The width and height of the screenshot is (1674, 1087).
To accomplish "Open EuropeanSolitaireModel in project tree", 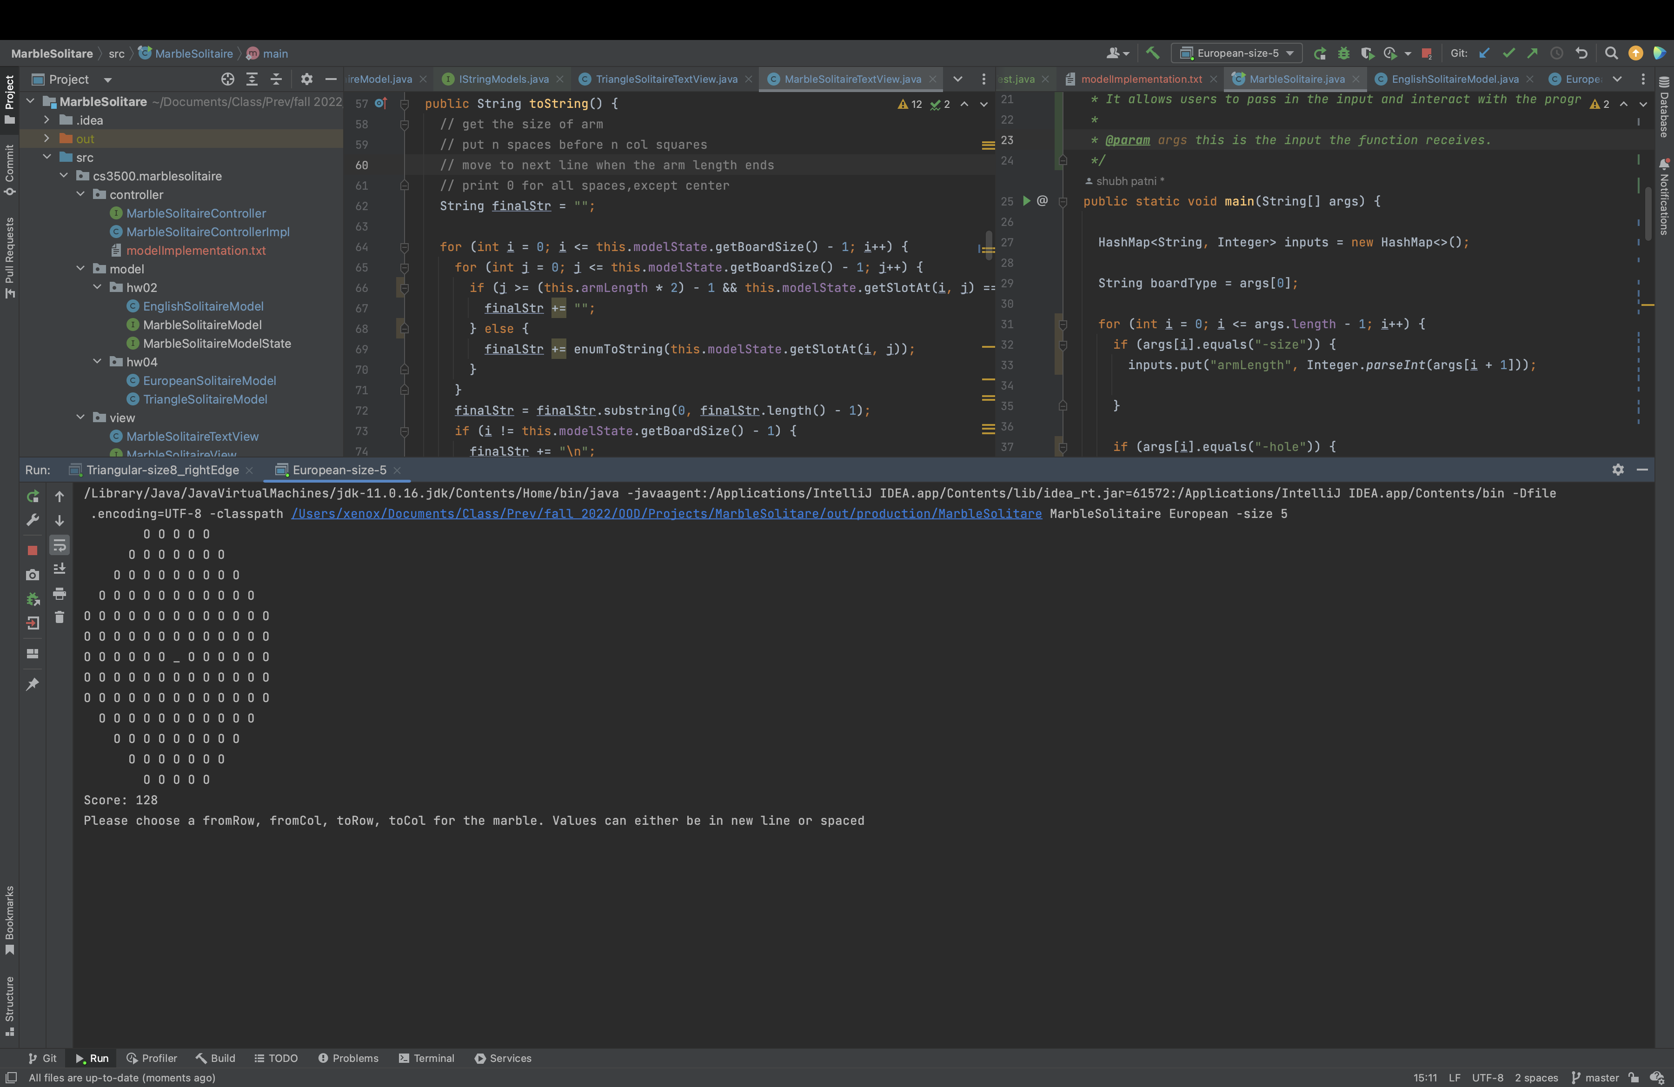I will coord(210,380).
